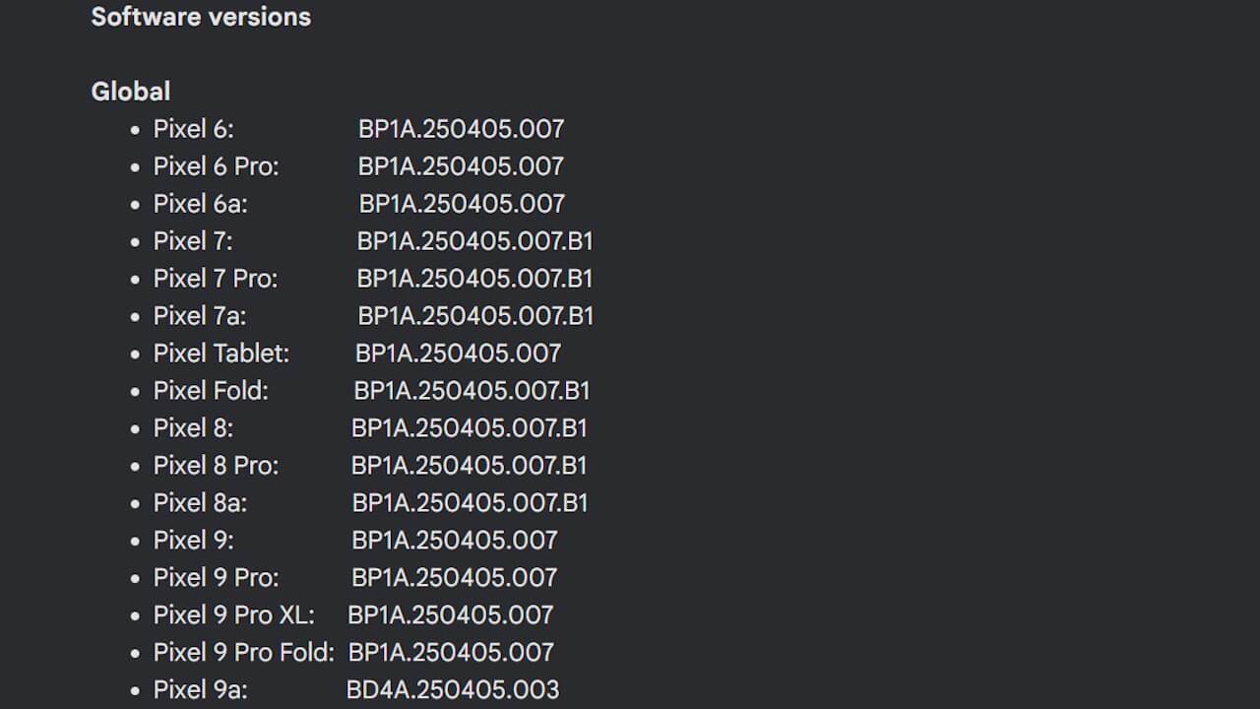Click the Pixel 9a build BD4A.250405.003

453,690
